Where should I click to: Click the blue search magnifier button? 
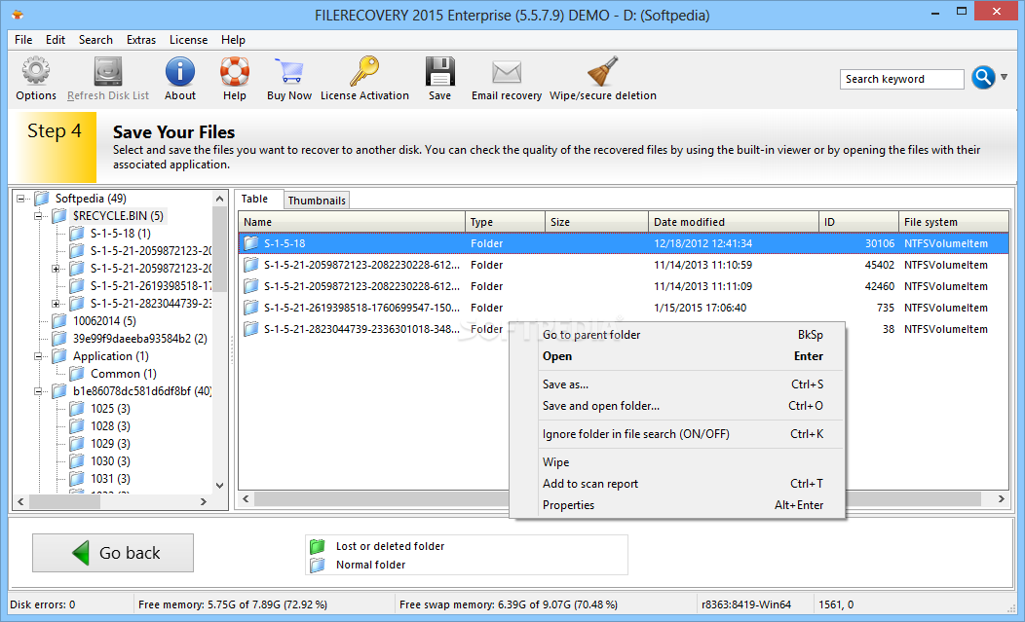click(x=983, y=78)
